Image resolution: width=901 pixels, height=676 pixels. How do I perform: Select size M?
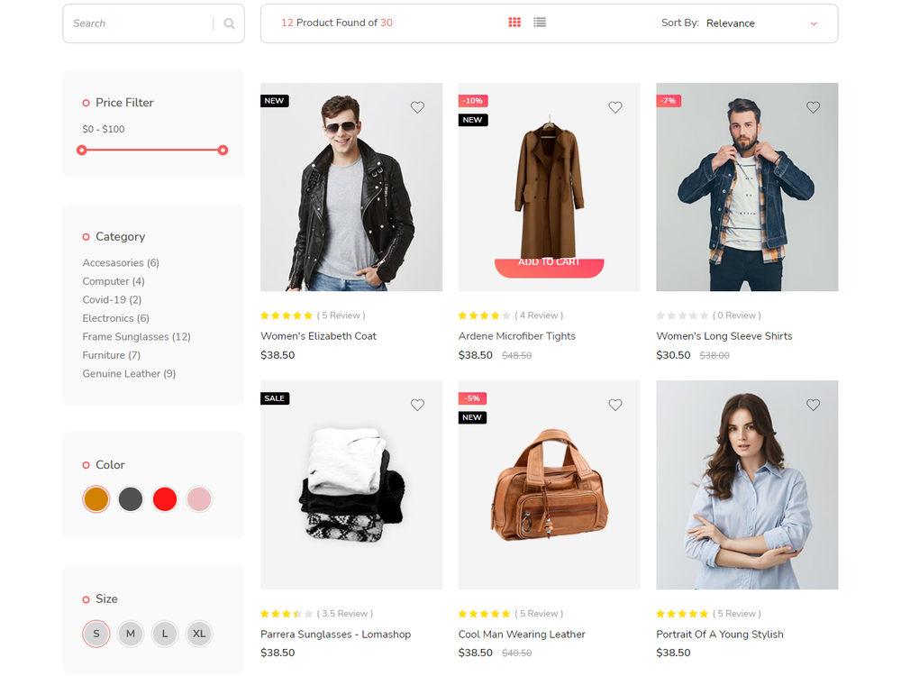pyautogui.click(x=131, y=634)
